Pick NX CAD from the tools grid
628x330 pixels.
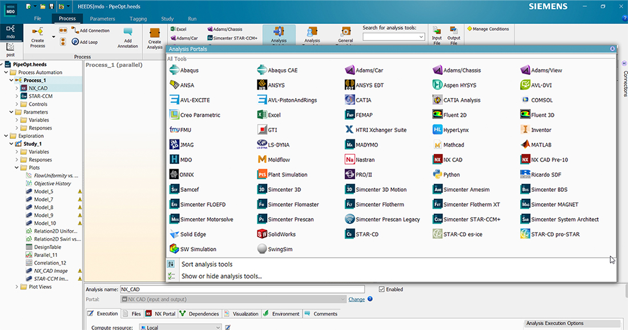448,159
